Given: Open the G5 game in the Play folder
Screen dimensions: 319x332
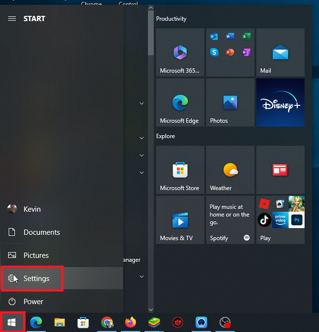Looking at the screenshot, I should pos(296,204).
